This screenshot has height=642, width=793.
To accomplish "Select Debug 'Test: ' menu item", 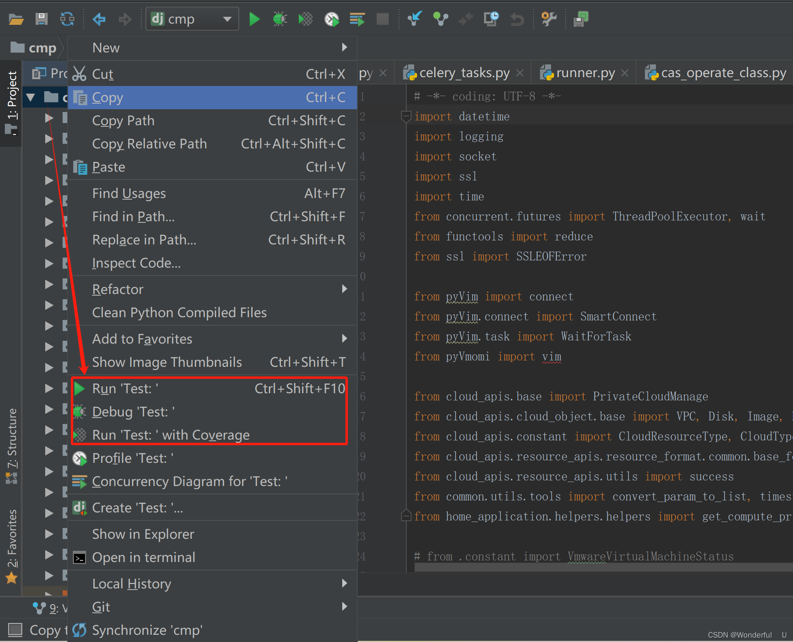I will [x=213, y=412].
